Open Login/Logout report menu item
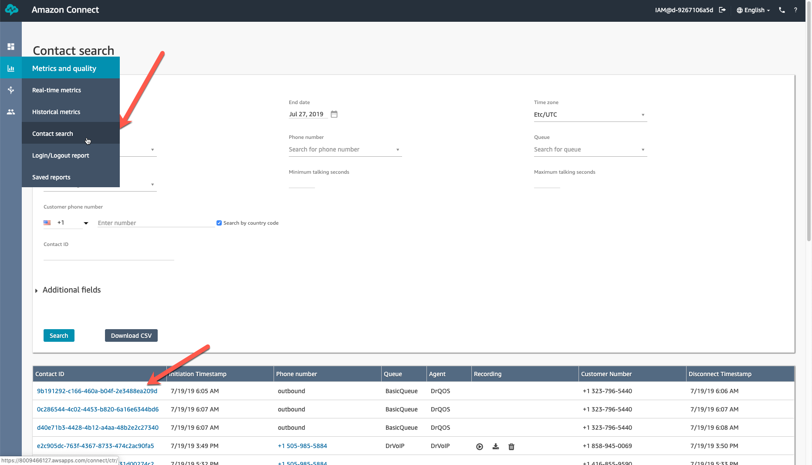Image resolution: width=812 pixels, height=465 pixels. [71, 155]
